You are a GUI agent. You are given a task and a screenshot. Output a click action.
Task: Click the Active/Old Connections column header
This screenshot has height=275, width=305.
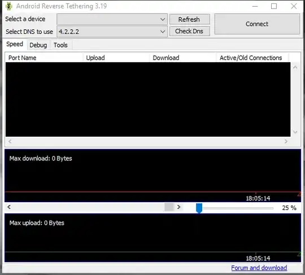pyautogui.click(x=252, y=58)
